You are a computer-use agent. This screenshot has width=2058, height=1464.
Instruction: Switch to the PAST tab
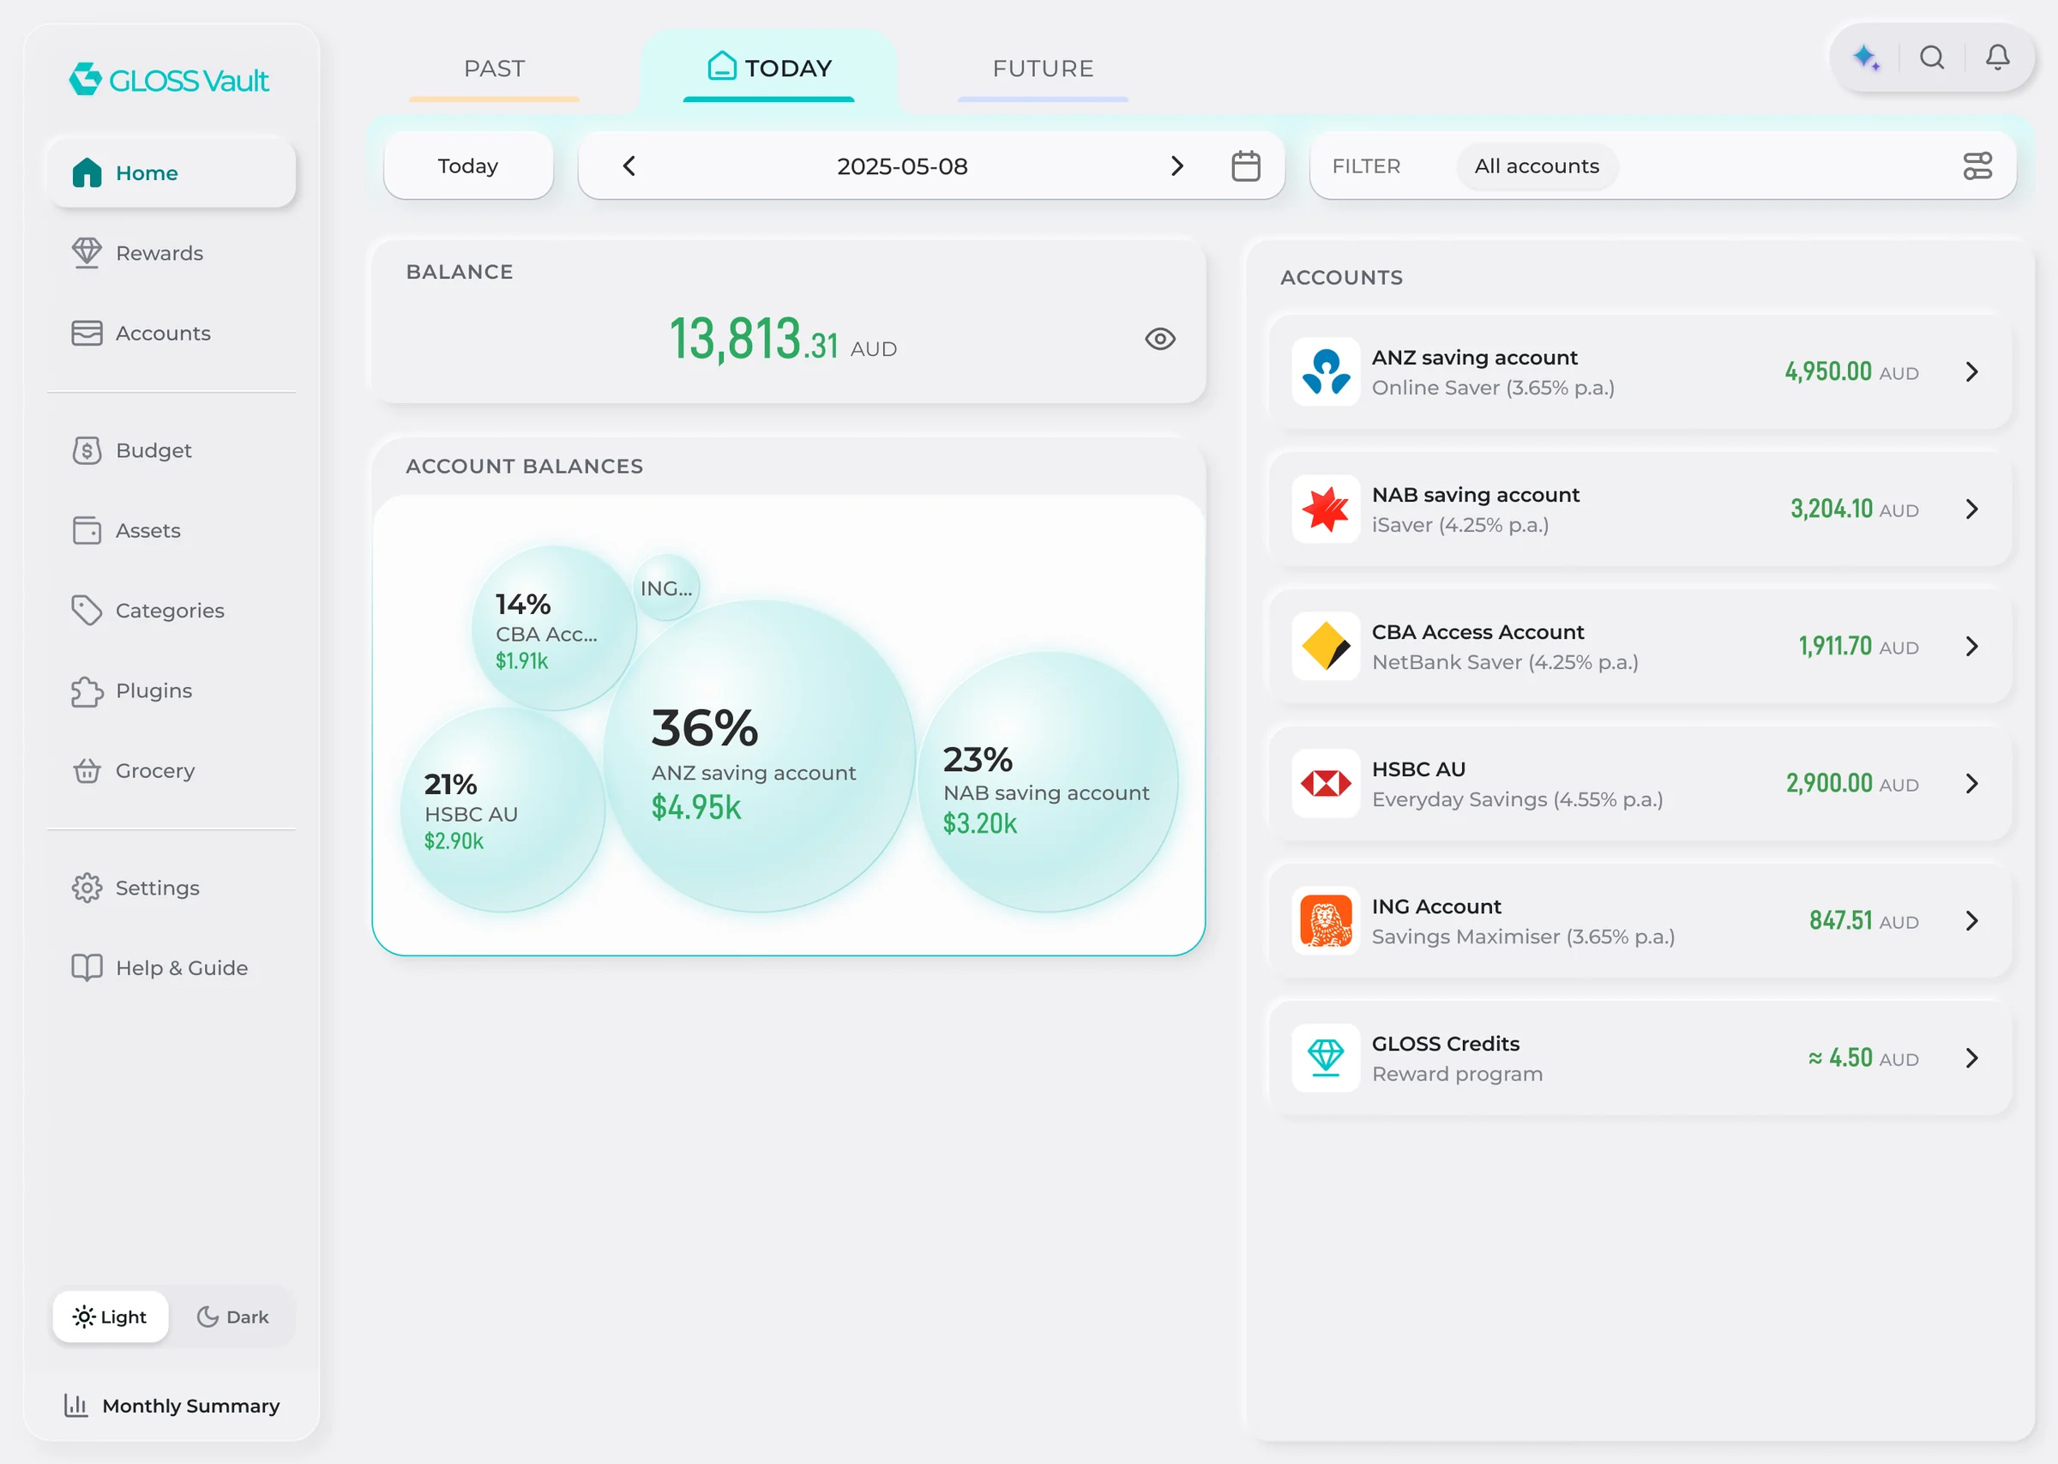tap(494, 69)
